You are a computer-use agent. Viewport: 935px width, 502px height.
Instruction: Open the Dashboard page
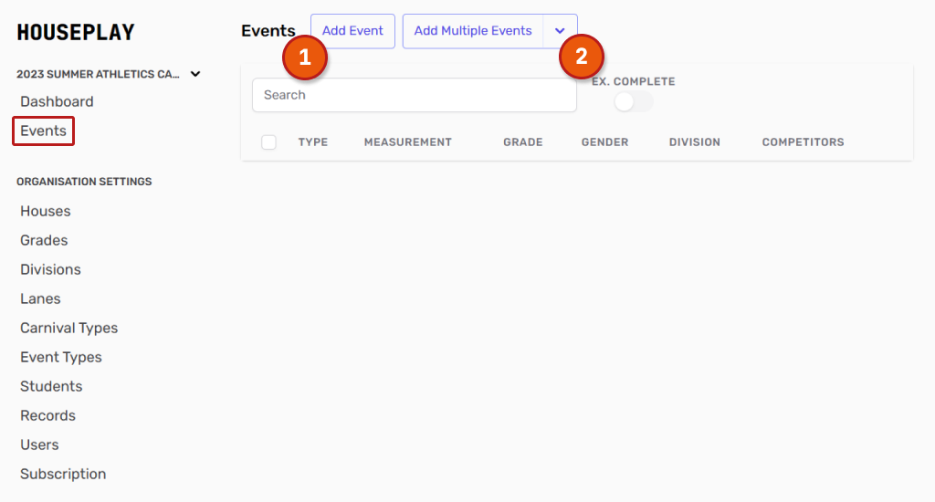click(57, 101)
